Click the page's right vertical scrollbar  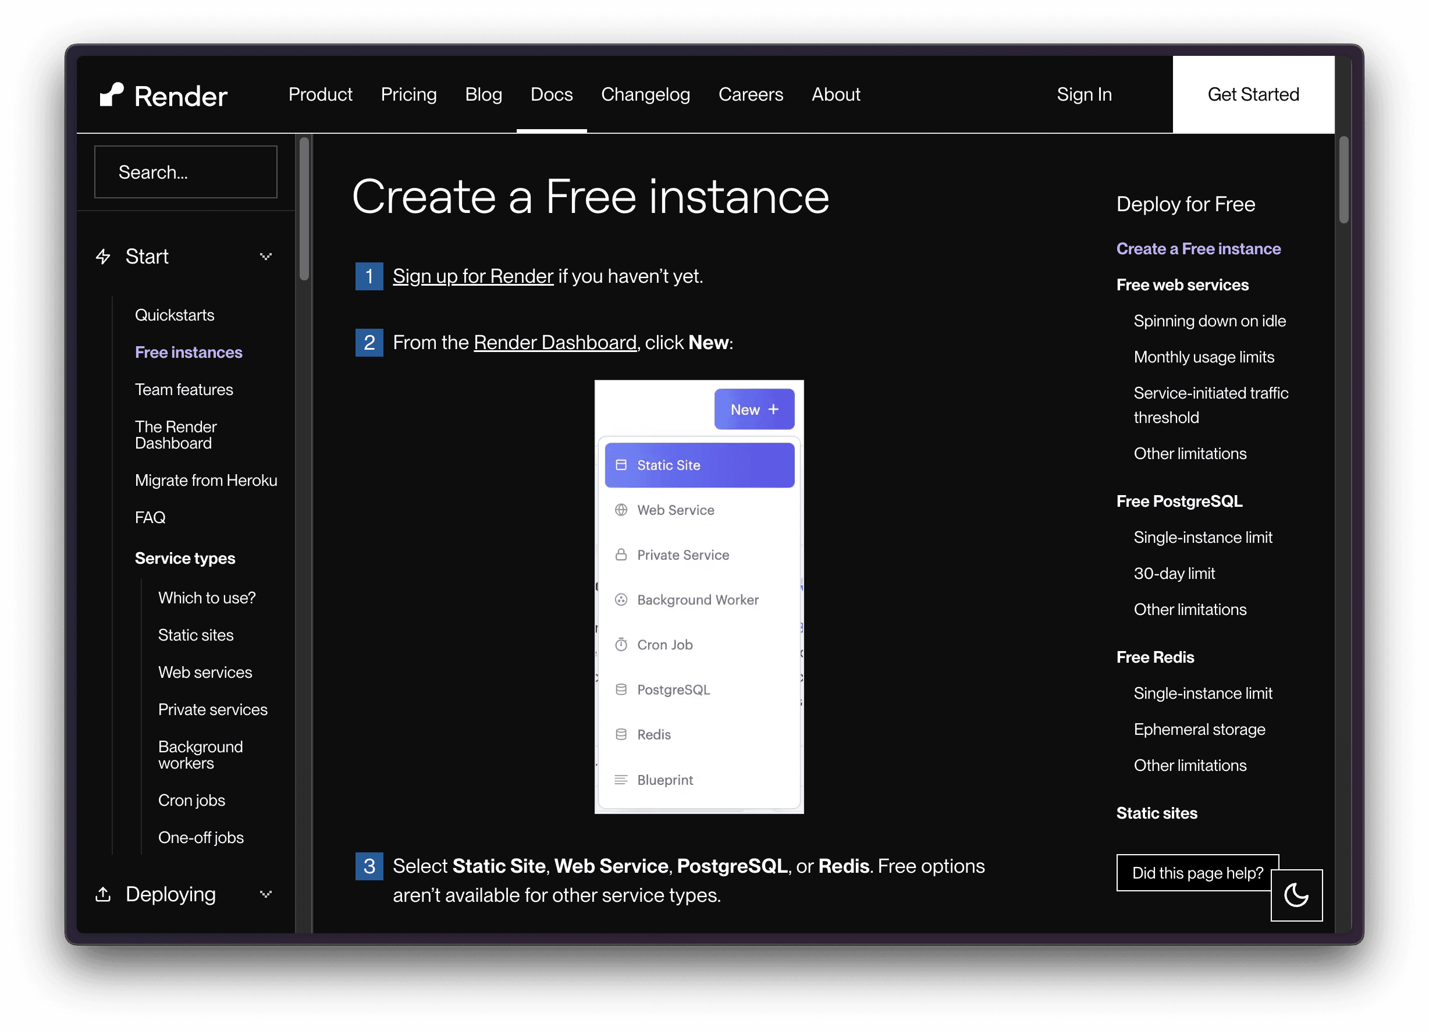point(1343,180)
